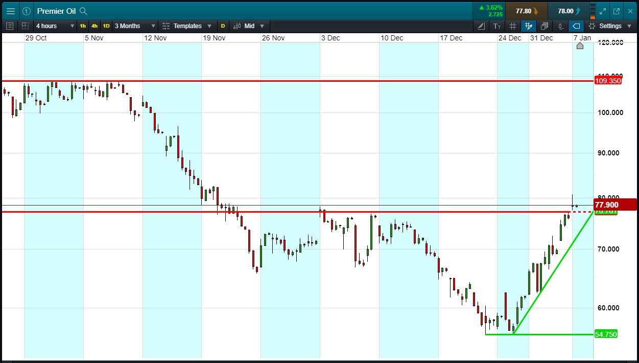Click the dashed selection grid icon
The height and width of the screenshot is (363, 639).
point(25,26)
